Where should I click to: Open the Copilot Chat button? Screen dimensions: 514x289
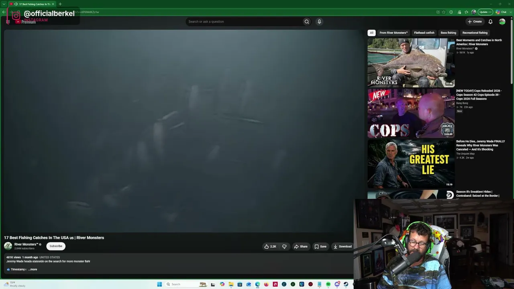pyautogui.click(x=501, y=12)
